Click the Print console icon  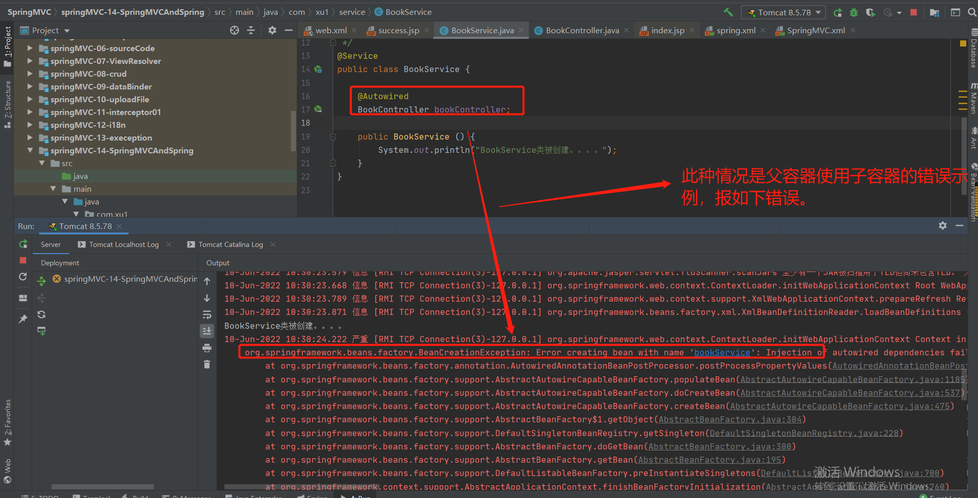(x=207, y=348)
